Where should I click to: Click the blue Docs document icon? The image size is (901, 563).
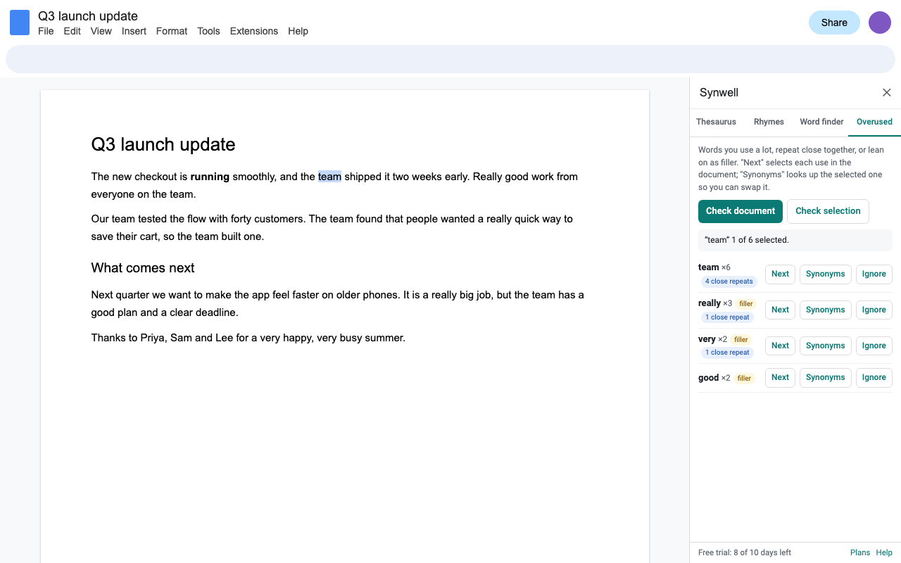tap(20, 23)
